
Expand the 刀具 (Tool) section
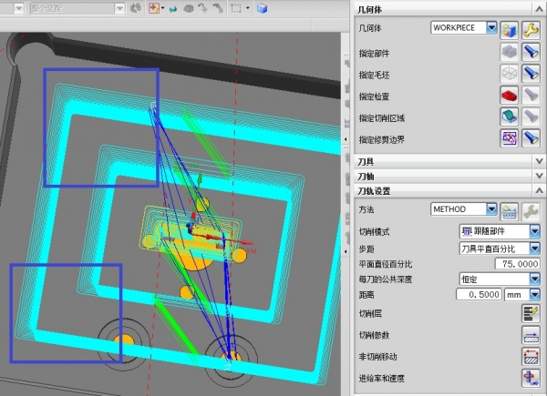coord(539,161)
